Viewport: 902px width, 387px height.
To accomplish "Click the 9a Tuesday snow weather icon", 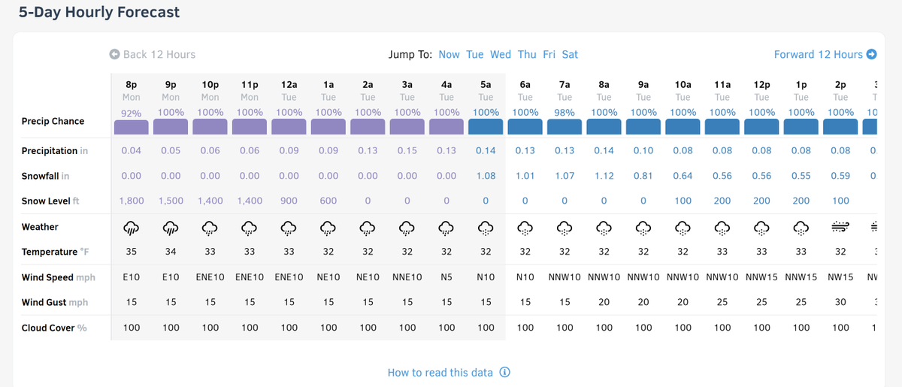I will pos(643,227).
